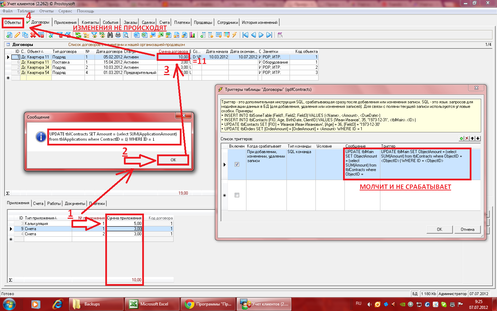Click the red X delete trigger icon
This screenshot has height=311, width=497.
(467, 139)
